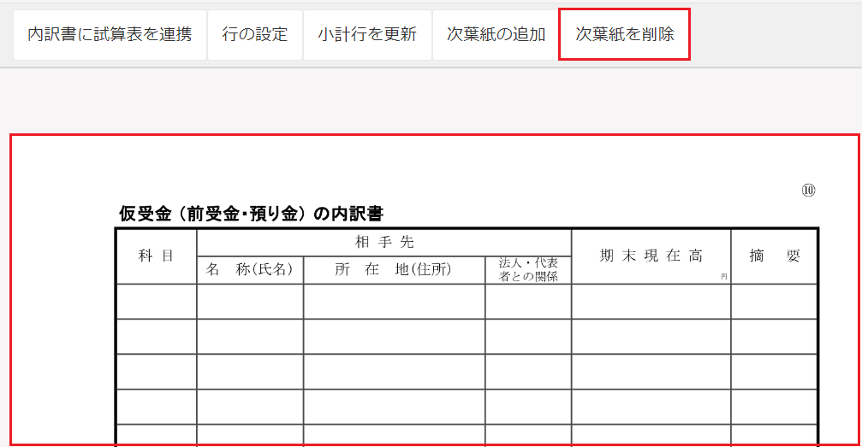
Task: Add a page with 次葉紙の追加
Action: [496, 34]
